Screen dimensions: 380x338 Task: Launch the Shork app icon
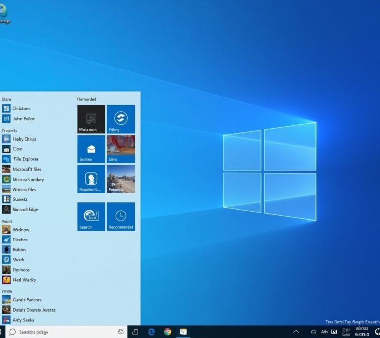pyautogui.click(x=6, y=259)
